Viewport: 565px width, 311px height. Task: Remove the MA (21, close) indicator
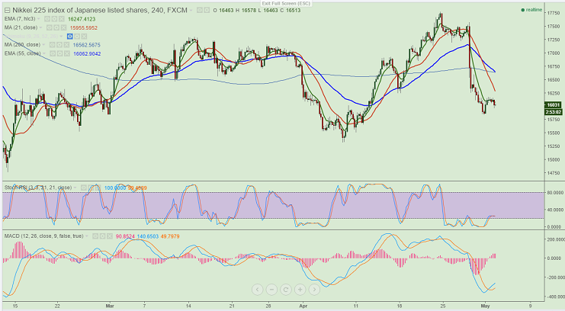click(x=64, y=27)
